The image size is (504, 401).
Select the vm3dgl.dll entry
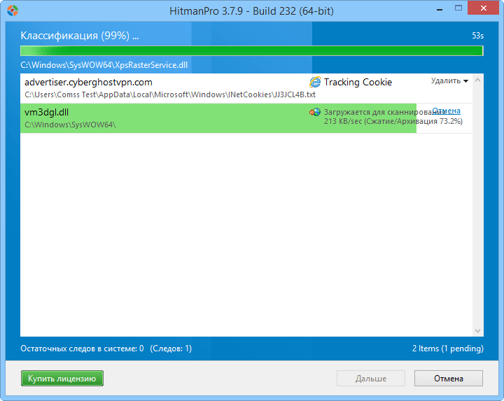coord(246,118)
